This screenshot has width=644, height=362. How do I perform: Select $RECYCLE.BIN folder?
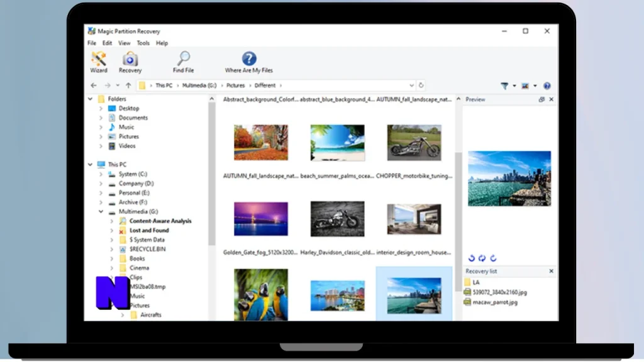(147, 249)
